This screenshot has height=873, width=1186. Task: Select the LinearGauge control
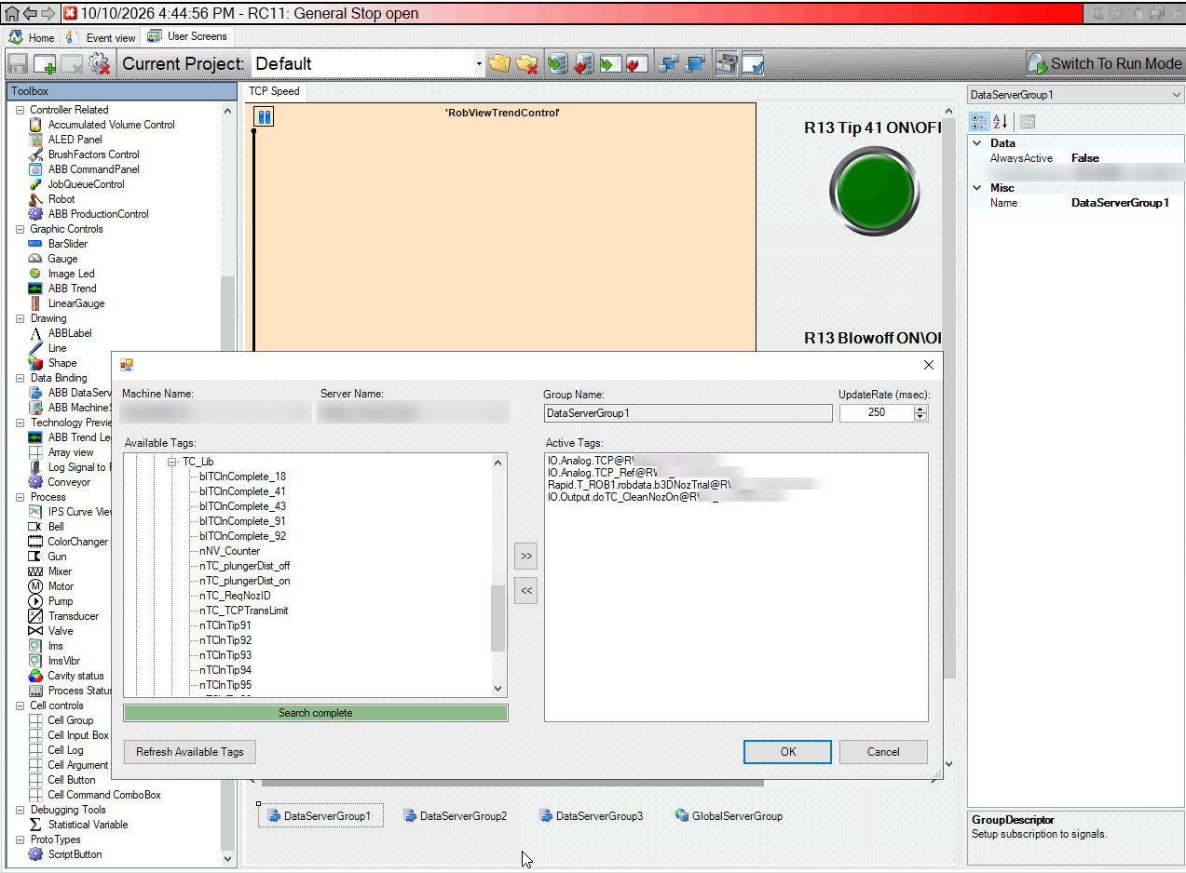click(x=76, y=303)
